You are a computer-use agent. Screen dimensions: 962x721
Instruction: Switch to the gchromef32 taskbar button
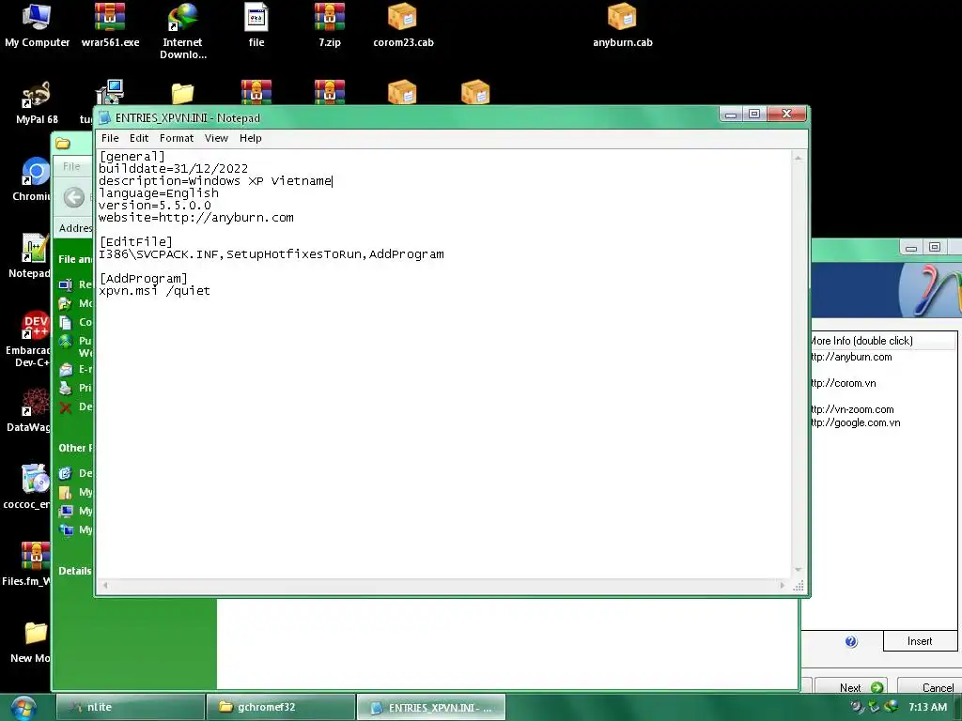click(281, 707)
